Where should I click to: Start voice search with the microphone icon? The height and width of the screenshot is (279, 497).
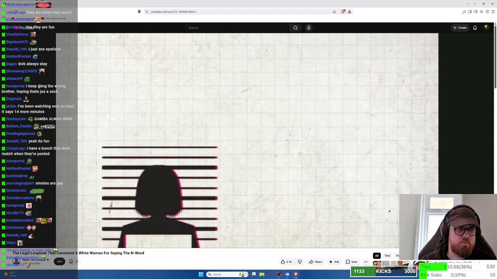pyautogui.click(x=309, y=28)
